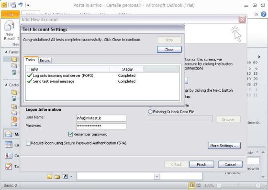Open the File tab in Outlook
The height and width of the screenshot is (190, 268).
pyautogui.click(x=11, y=14)
